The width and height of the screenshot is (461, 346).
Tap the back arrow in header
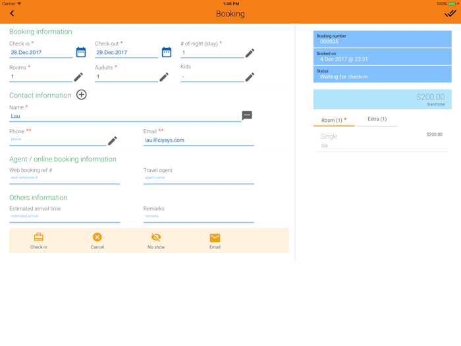click(x=12, y=13)
